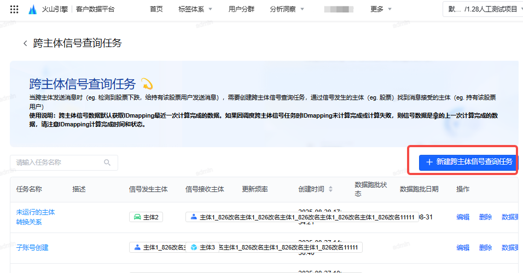Click the 信号发生主体 column header
Viewport: 523px width, 273px height.
pyautogui.click(x=148, y=189)
